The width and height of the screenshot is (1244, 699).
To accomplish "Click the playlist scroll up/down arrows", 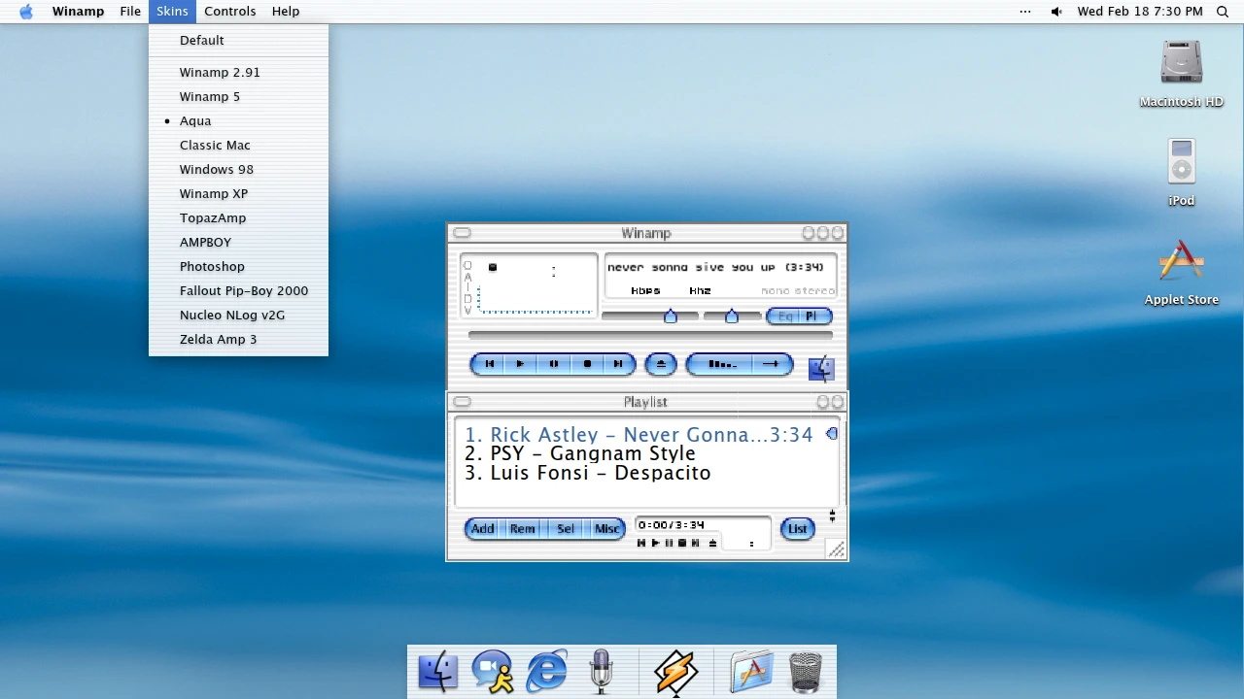I will (832, 516).
